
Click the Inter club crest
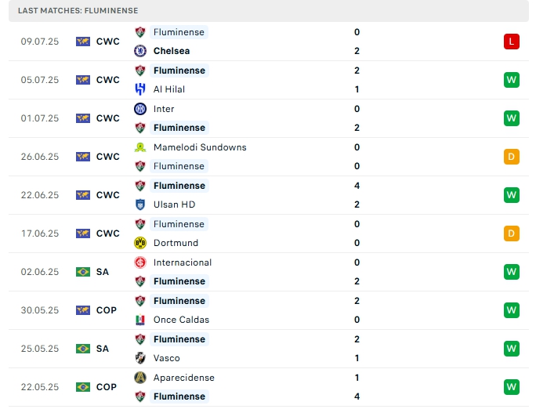[x=140, y=109]
